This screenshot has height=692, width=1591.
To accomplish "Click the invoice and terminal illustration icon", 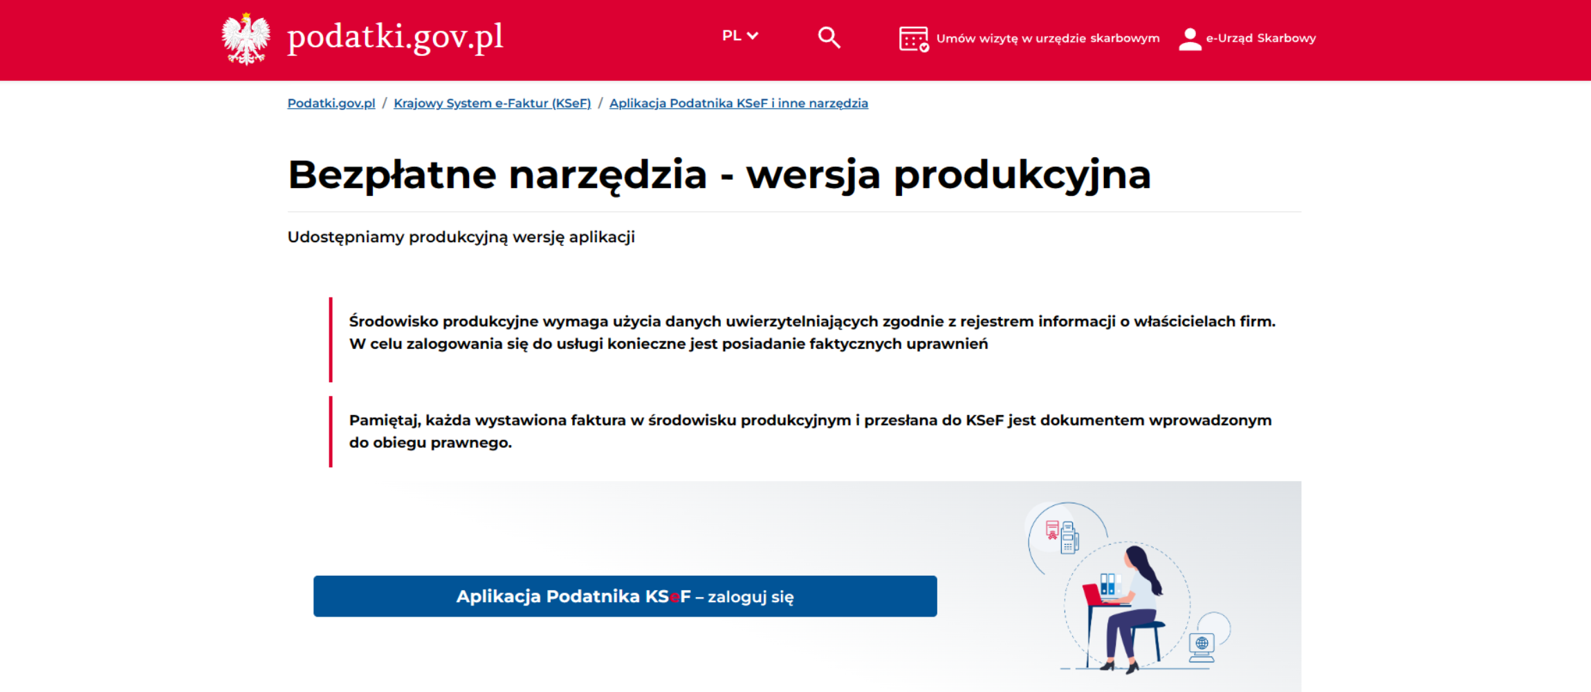I will tap(1062, 537).
